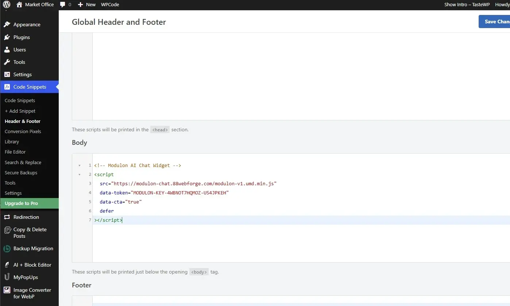Click the Users person icon
This screenshot has height=306, width=510.
click(7, 50)
